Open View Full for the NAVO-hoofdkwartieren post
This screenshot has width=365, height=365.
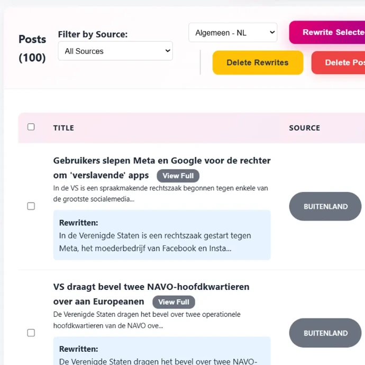(x=174, y=302)
